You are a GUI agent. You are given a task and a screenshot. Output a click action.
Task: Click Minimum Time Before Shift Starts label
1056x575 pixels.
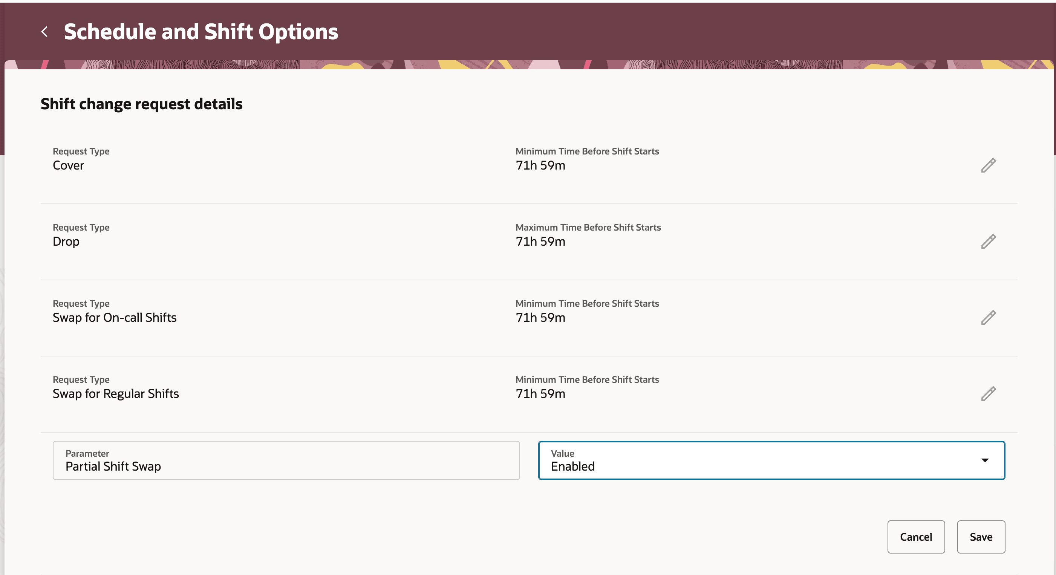pyautogui.click(x=587, y=151)
